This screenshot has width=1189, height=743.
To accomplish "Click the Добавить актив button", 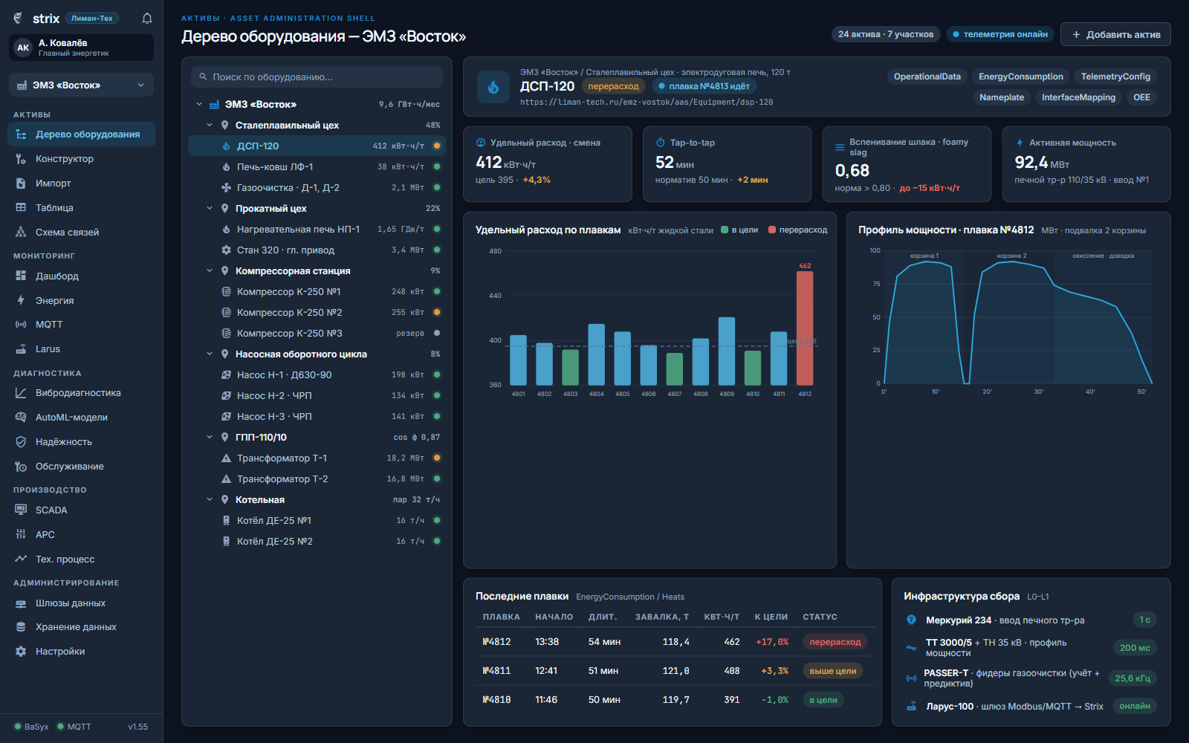I will (x=1115, y=35).
